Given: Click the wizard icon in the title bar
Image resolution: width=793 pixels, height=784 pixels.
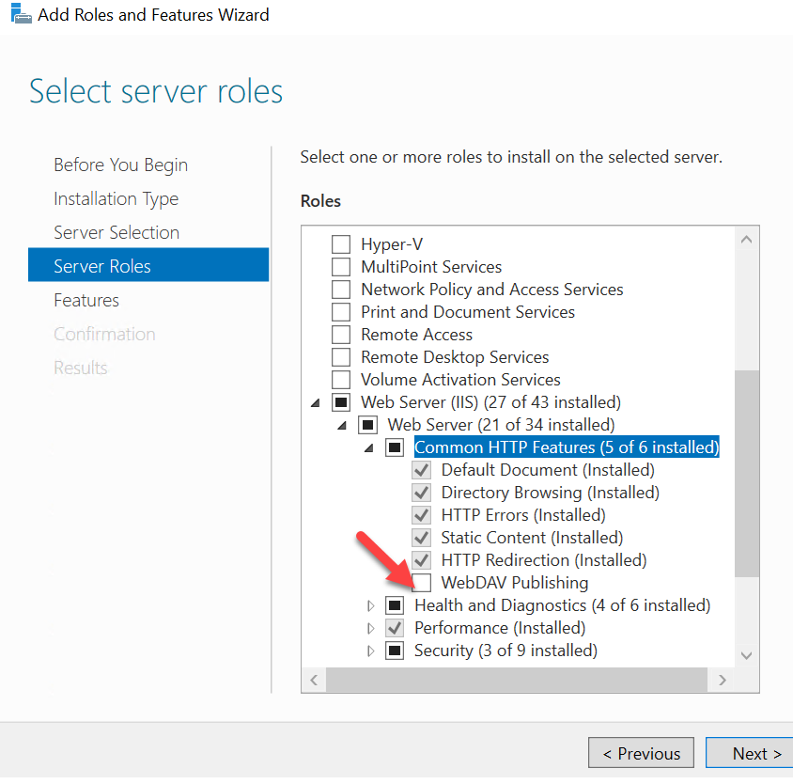Looking at the screenshot, I should pos(20,14).
